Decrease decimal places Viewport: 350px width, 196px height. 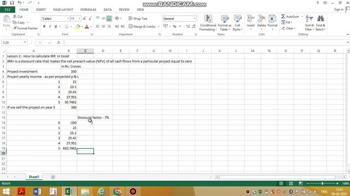(194, 27)
